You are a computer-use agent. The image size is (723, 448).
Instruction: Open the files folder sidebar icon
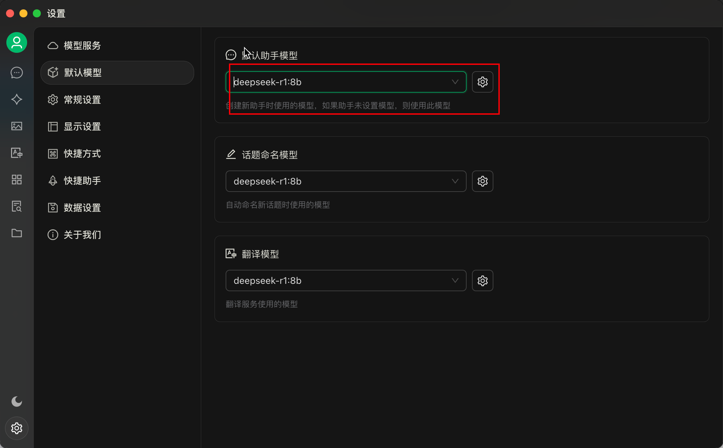[x=17, y=233]
